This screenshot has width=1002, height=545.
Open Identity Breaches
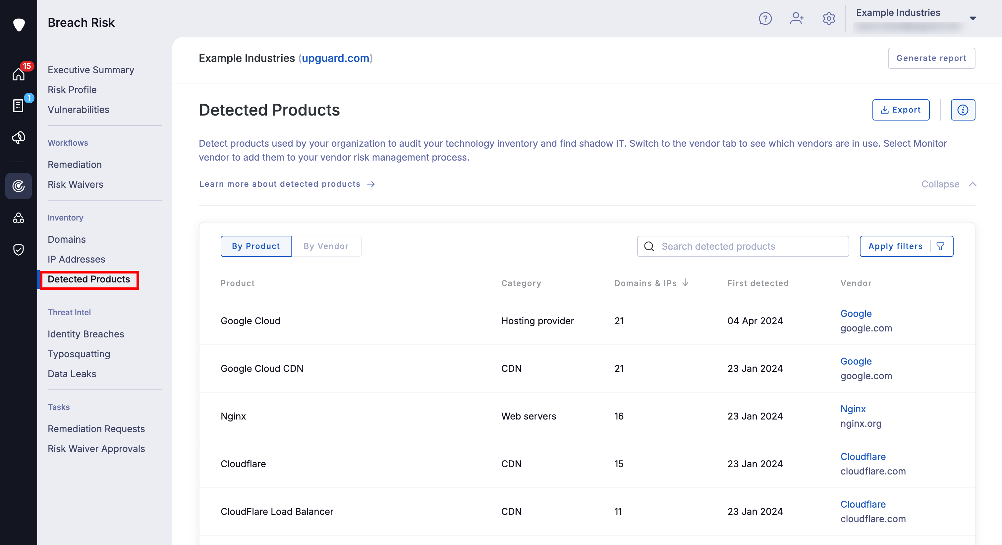[86, 334]
